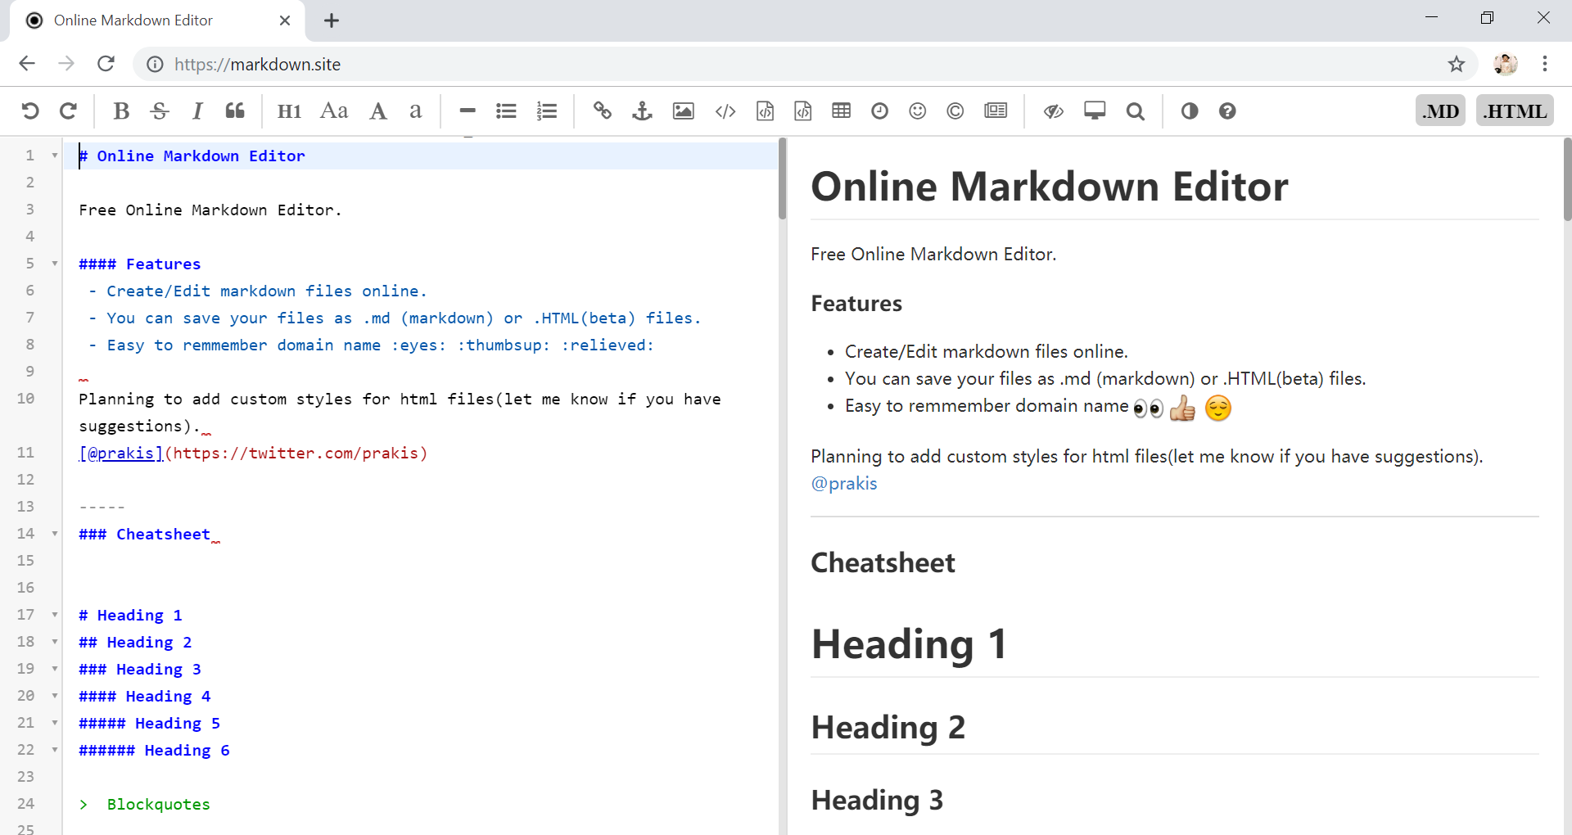Open the emoji picker
The width and height of the screenshot is (1572, 835).
(917, 111)
